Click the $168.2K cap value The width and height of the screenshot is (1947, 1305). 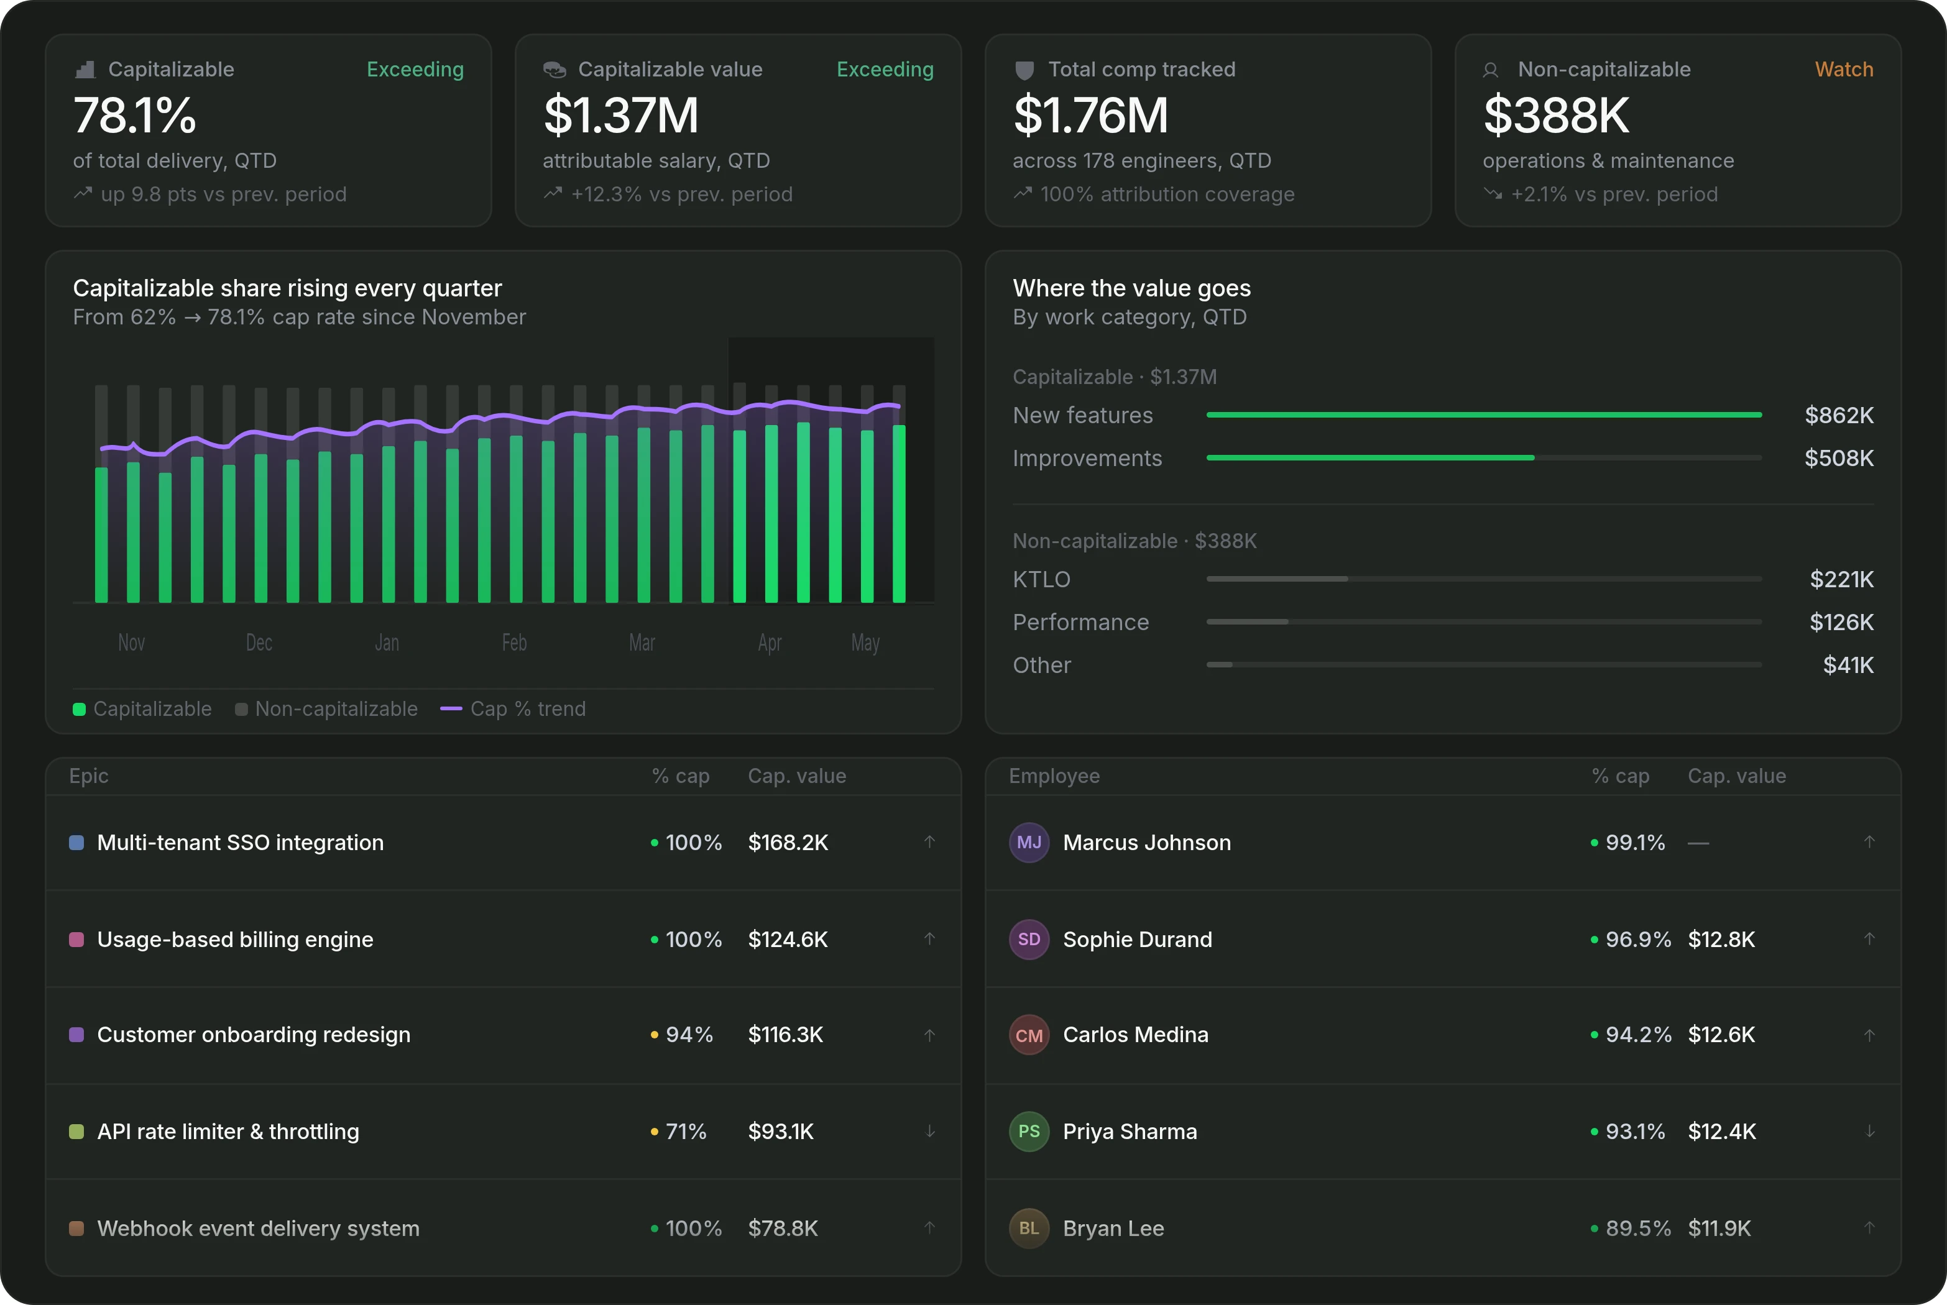[788, 842]
